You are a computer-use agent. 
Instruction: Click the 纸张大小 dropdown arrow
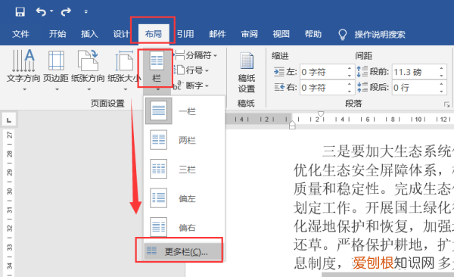pos(126,89)
